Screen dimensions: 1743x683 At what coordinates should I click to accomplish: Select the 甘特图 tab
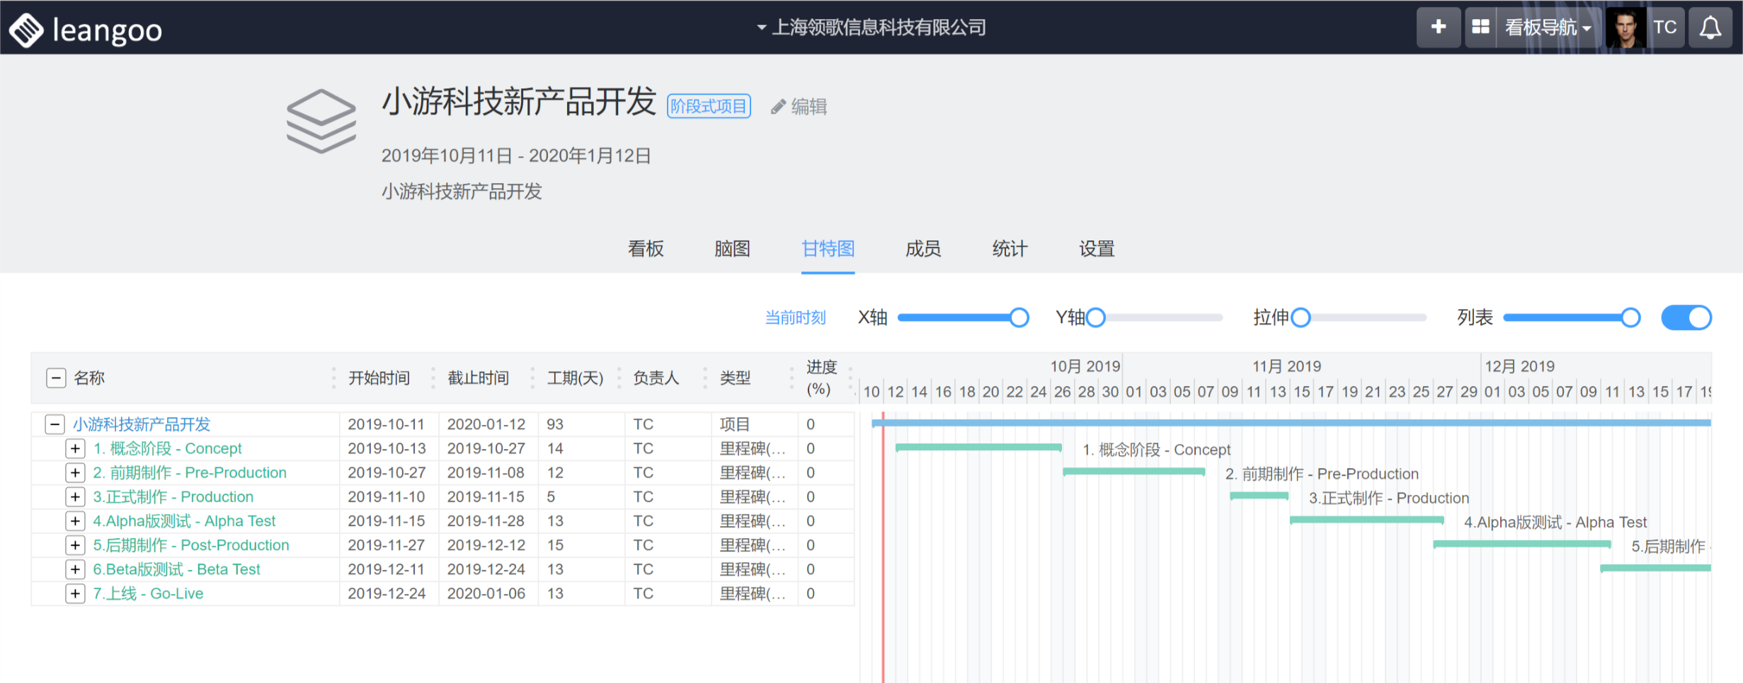coord(828,249)
